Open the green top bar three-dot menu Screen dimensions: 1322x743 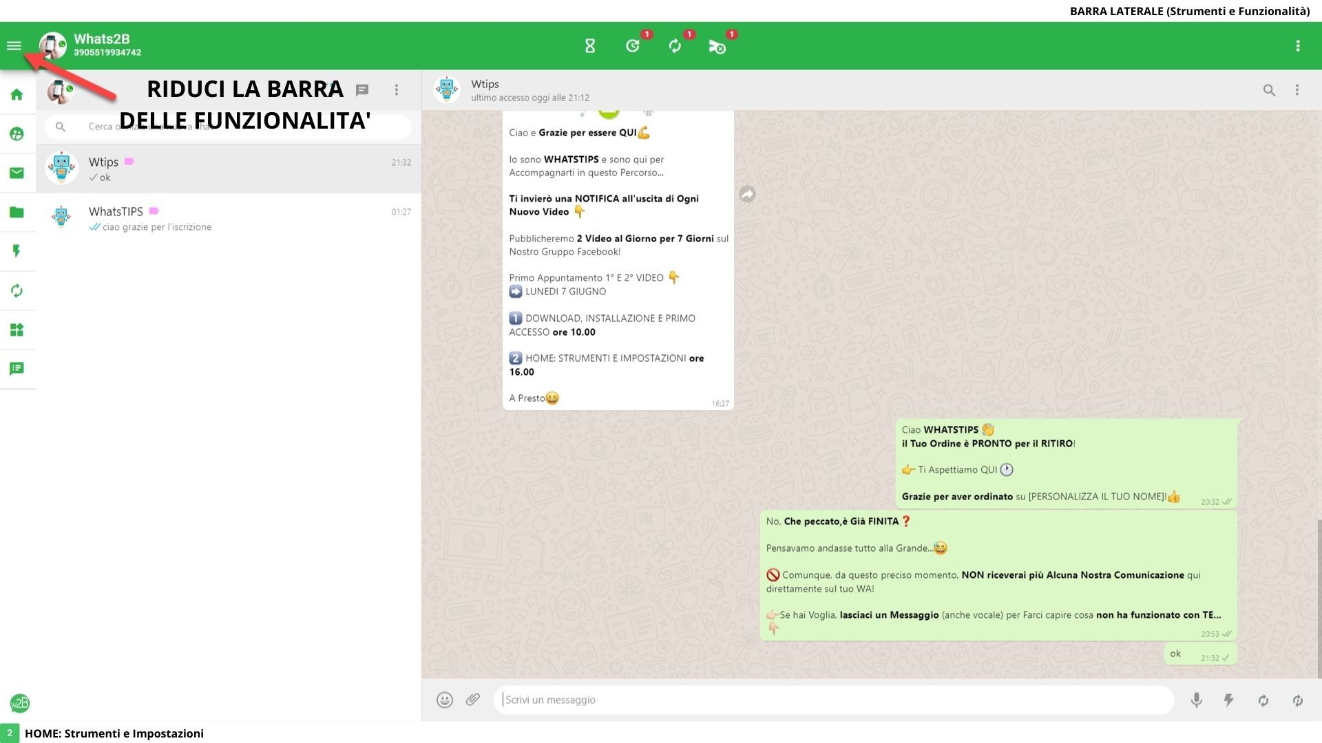coord(1298,46)
